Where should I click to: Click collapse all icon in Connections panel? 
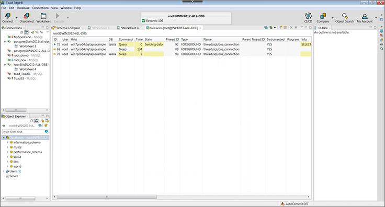coord(21,32)
